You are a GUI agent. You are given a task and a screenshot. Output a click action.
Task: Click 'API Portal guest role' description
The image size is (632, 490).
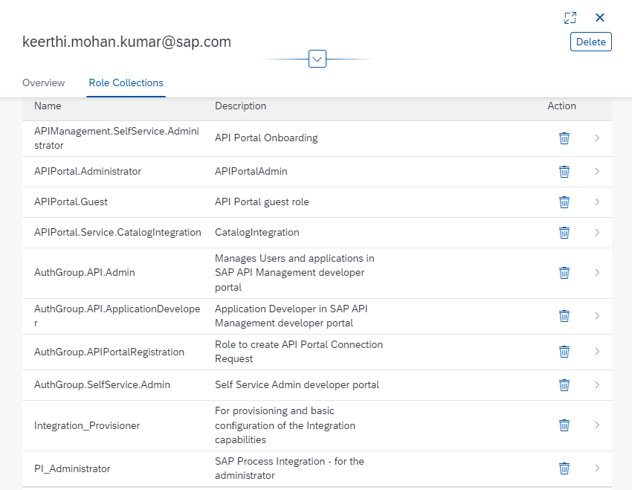(x=262, y=202)
